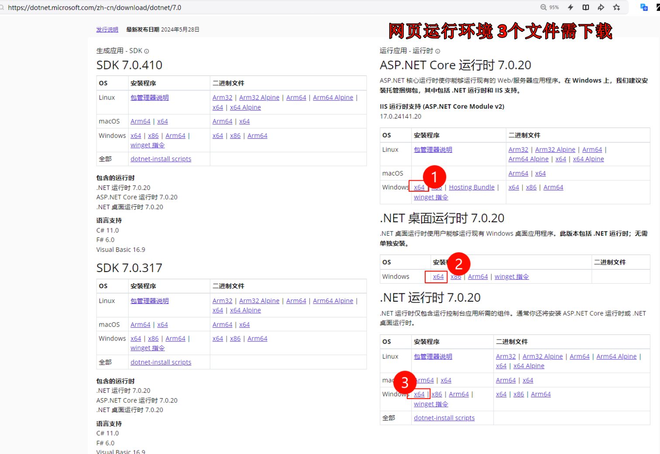660x454 pixels.
Task: Select the ASP.NET Core 运行时 7.0.20 heading
Action: click(455, 65)
